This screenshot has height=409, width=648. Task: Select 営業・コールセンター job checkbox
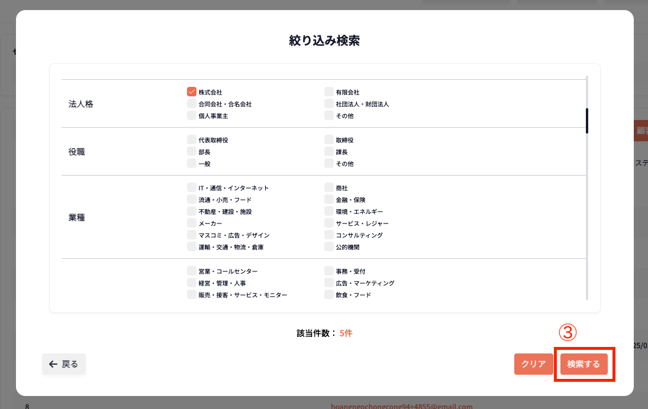pos(192,271)
